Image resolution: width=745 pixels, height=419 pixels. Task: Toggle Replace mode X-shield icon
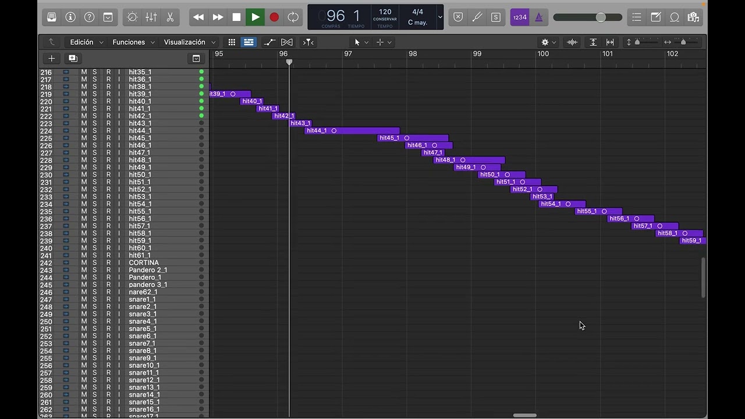pyautogui.click(x=458, y=17)
